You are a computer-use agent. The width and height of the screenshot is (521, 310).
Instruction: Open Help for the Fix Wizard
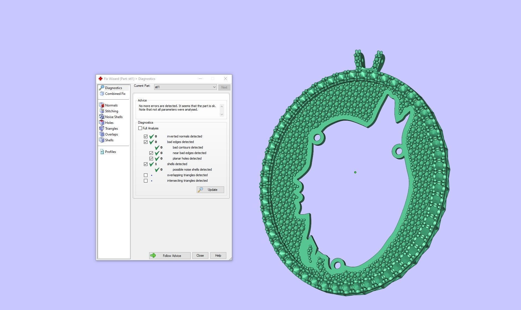click(x=218, y=256)
